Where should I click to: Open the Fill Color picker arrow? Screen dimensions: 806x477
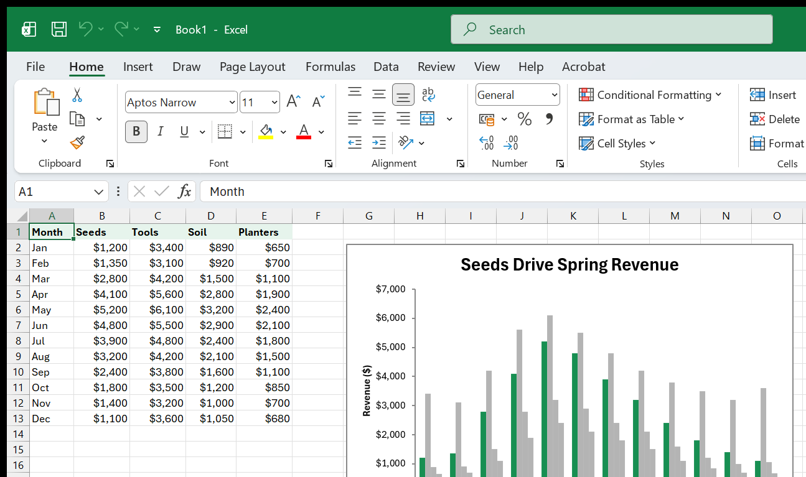click(283, 132)
